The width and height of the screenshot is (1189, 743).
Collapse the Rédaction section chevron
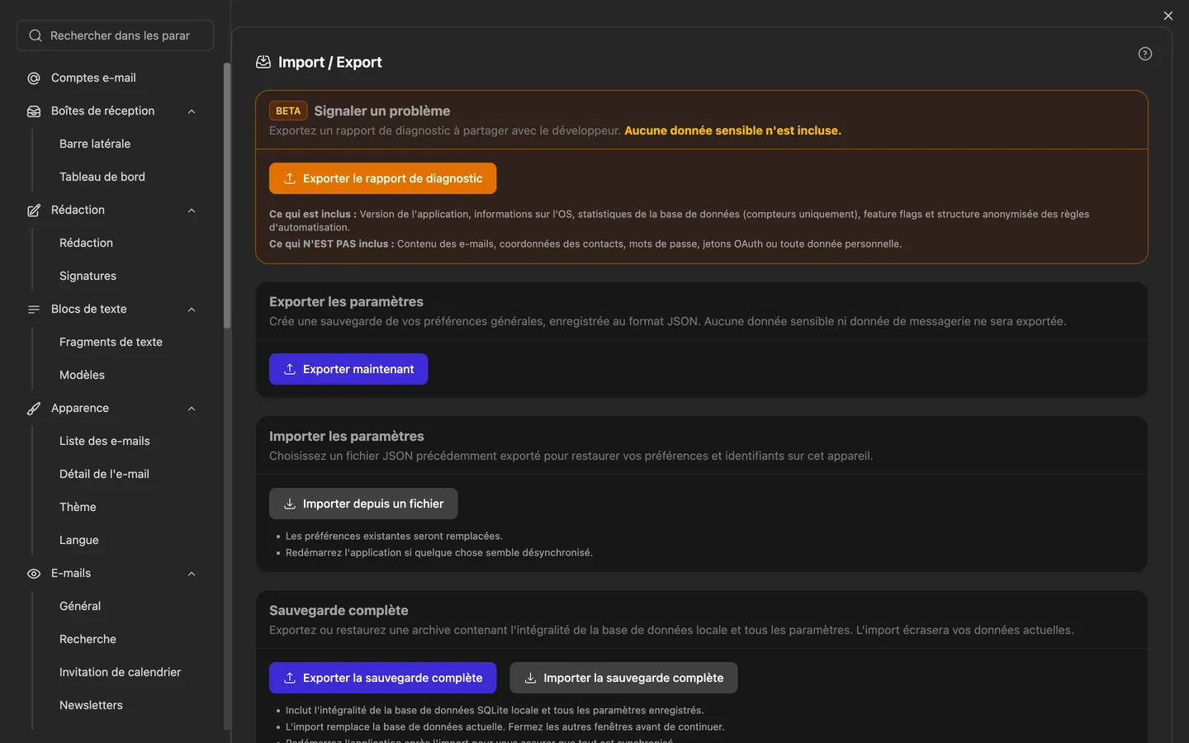coord(192,211)
